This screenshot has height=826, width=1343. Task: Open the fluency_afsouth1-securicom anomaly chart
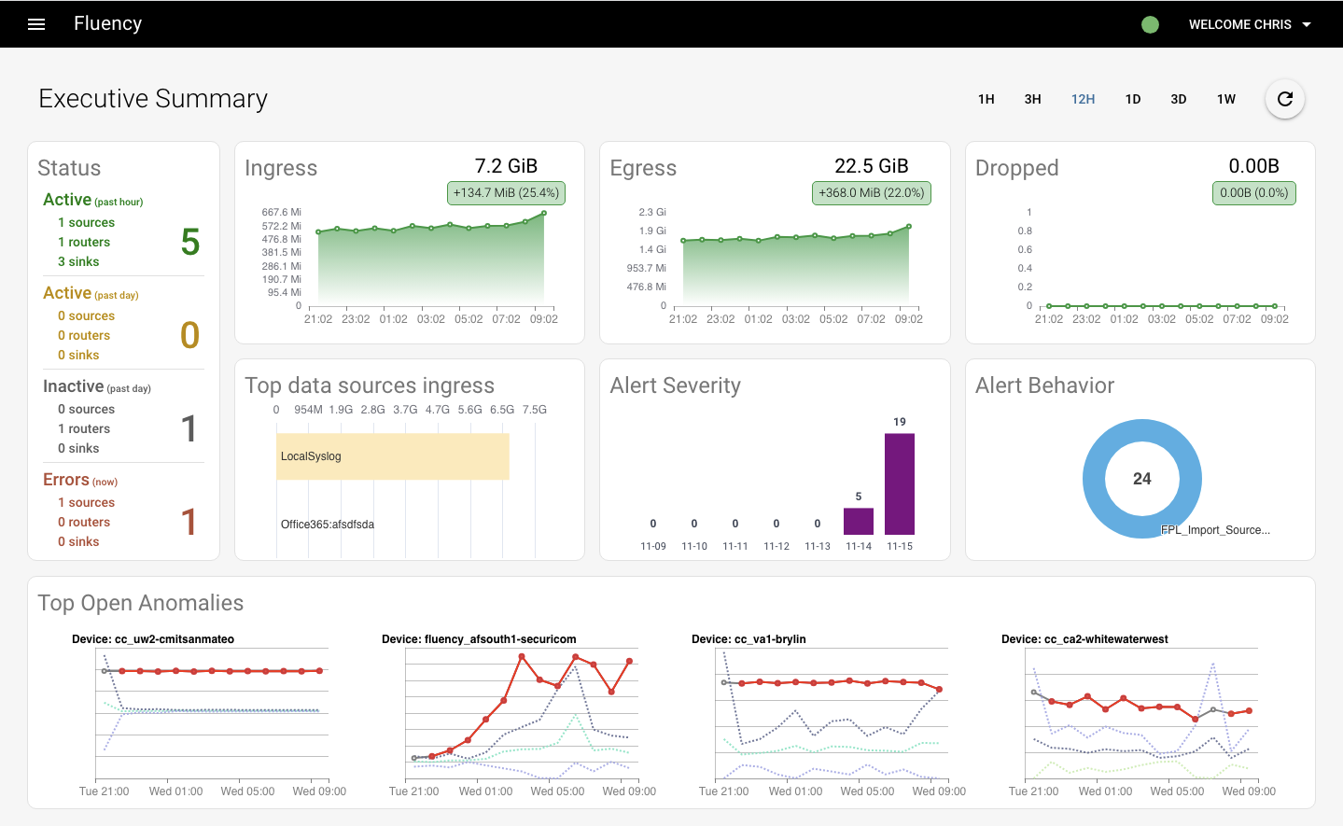click(523, 715)
